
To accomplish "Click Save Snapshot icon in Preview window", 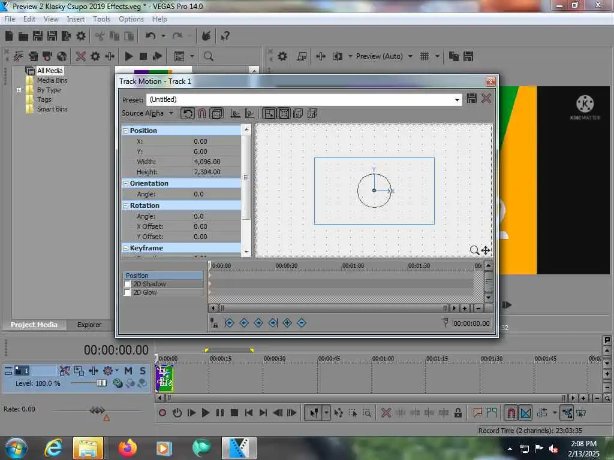I will pos(468,56).
